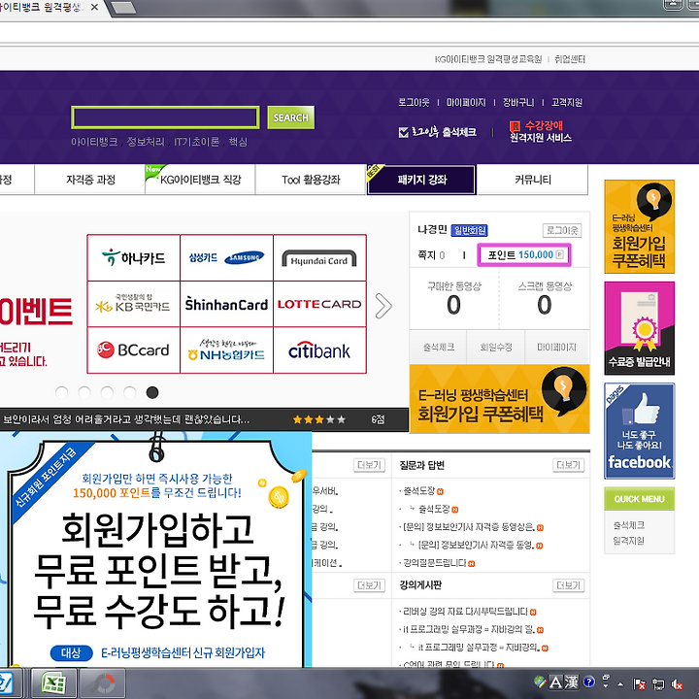The width and height of the screenshot is (699, 699).
Task: Click the green SEARCH button
Action: 290,117
